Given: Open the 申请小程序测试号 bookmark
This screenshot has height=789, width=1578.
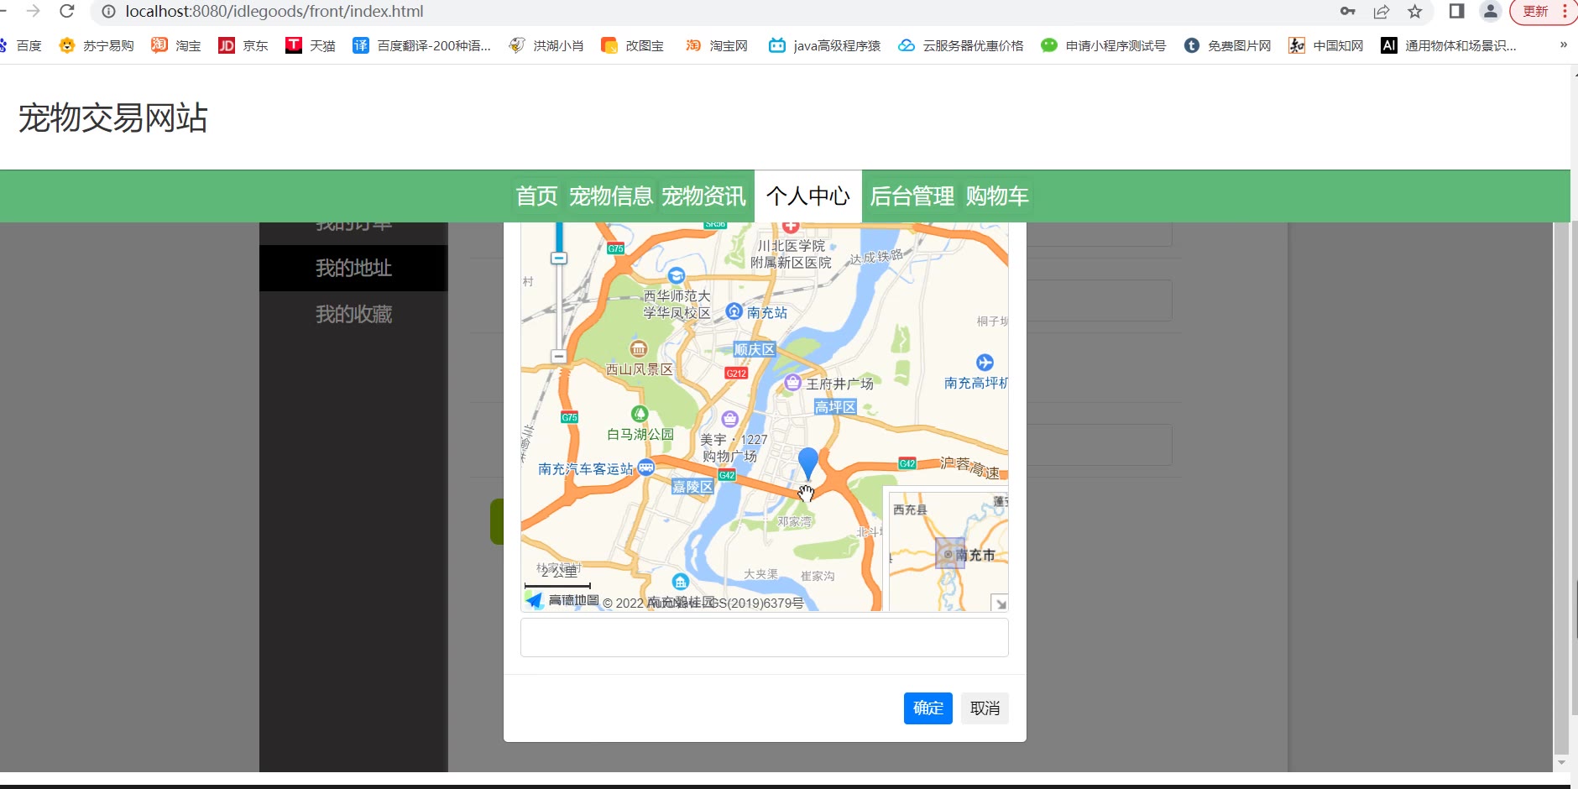Looking at the screenshot, I should (1104, 45).
